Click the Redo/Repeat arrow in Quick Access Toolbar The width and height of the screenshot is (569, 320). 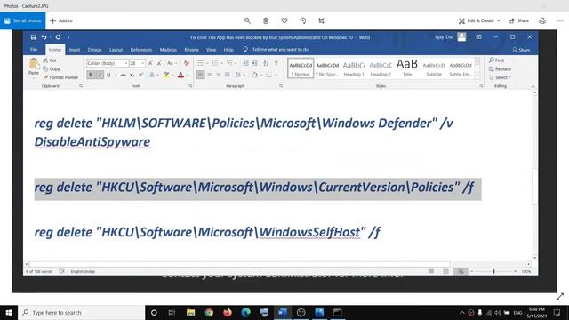(58, 37)
